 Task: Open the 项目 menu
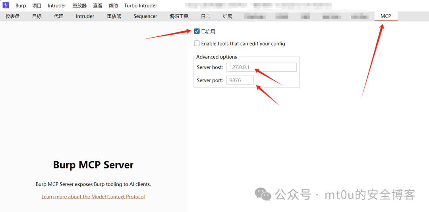pos(37,6)
